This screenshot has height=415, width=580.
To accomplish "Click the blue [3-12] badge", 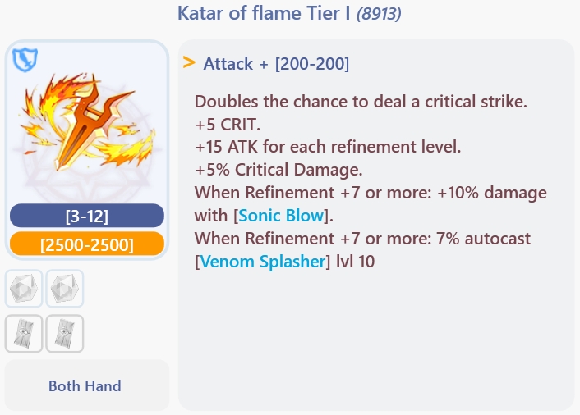I will (x=86, y=217).
